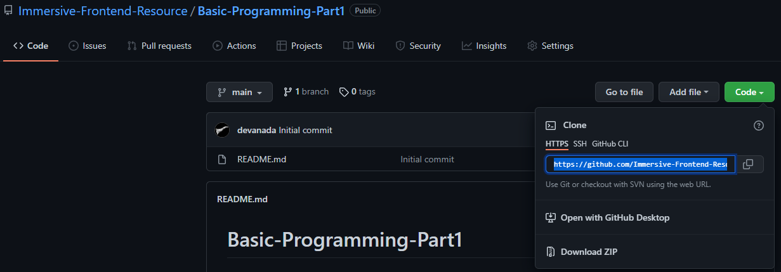
Task: Open repository Settings tab
Action: tap(550, 46)
